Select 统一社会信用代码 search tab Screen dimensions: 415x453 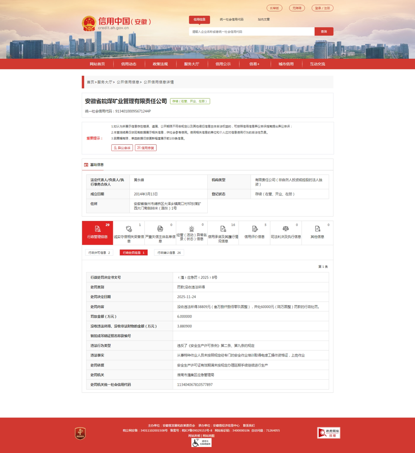[x=231, y=20]
